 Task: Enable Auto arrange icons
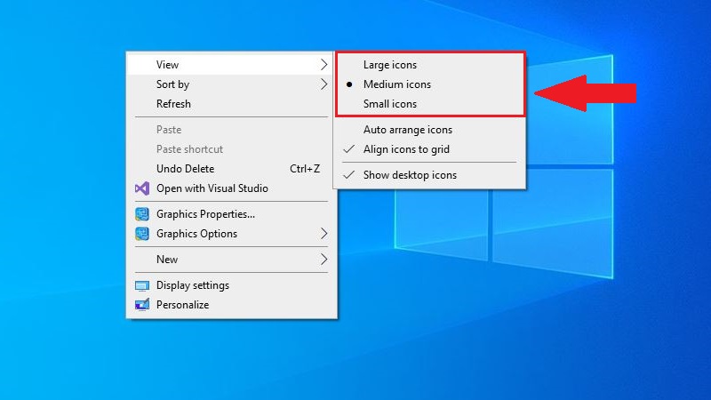click(x=407, y=130)
